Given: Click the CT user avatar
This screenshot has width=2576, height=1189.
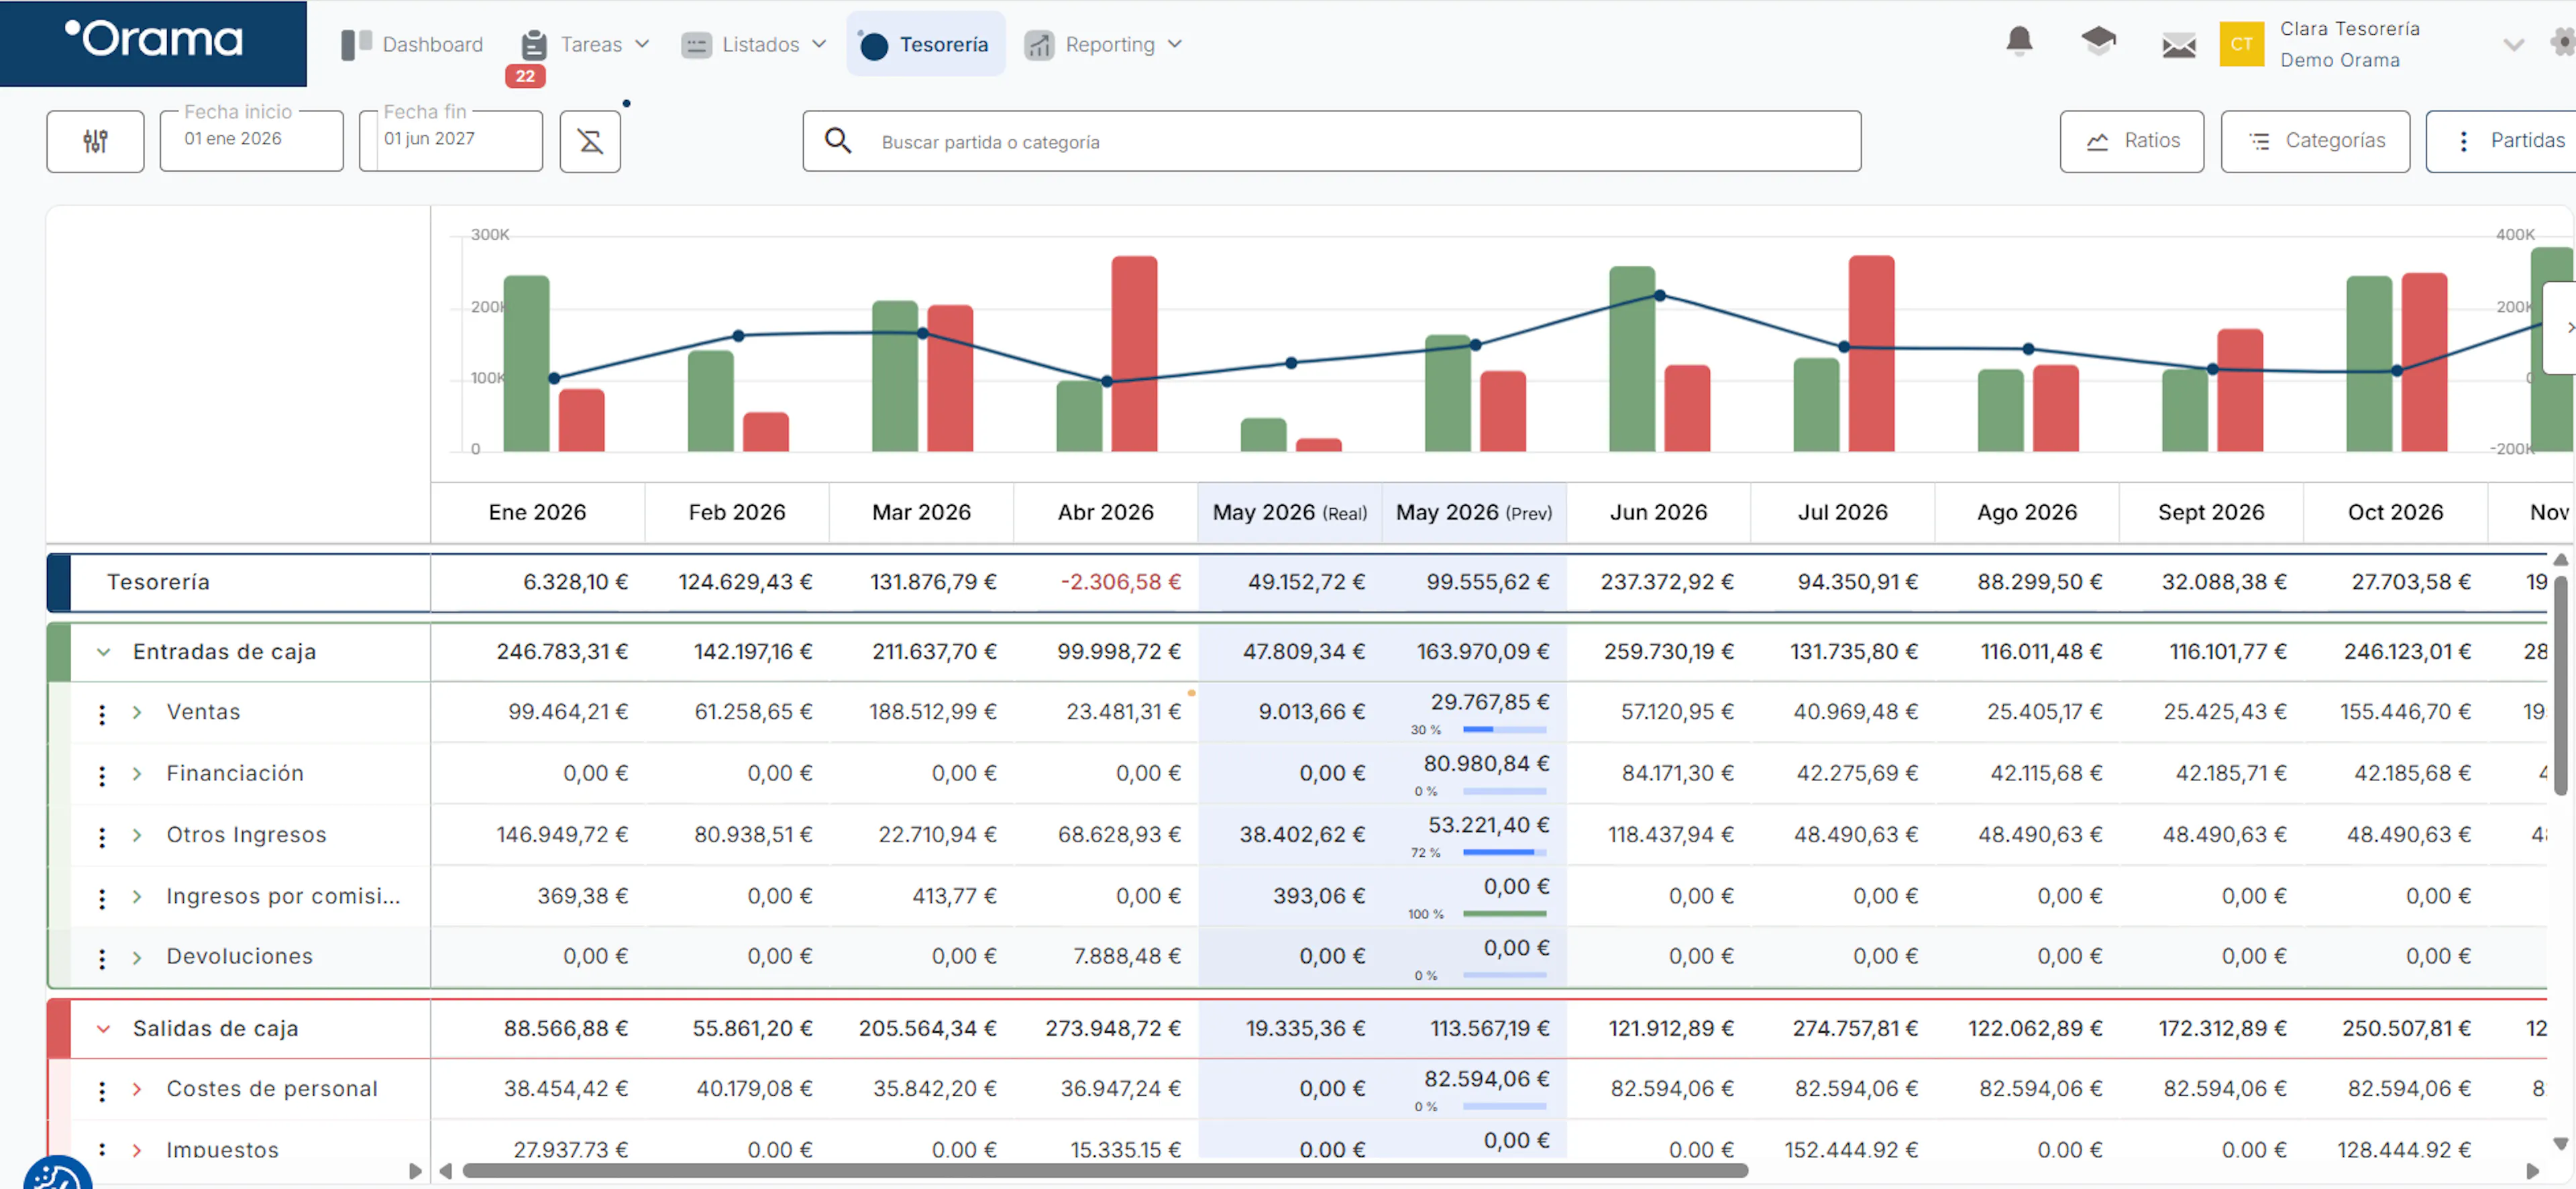Looking at the screenshot, I should point(2241,44).
